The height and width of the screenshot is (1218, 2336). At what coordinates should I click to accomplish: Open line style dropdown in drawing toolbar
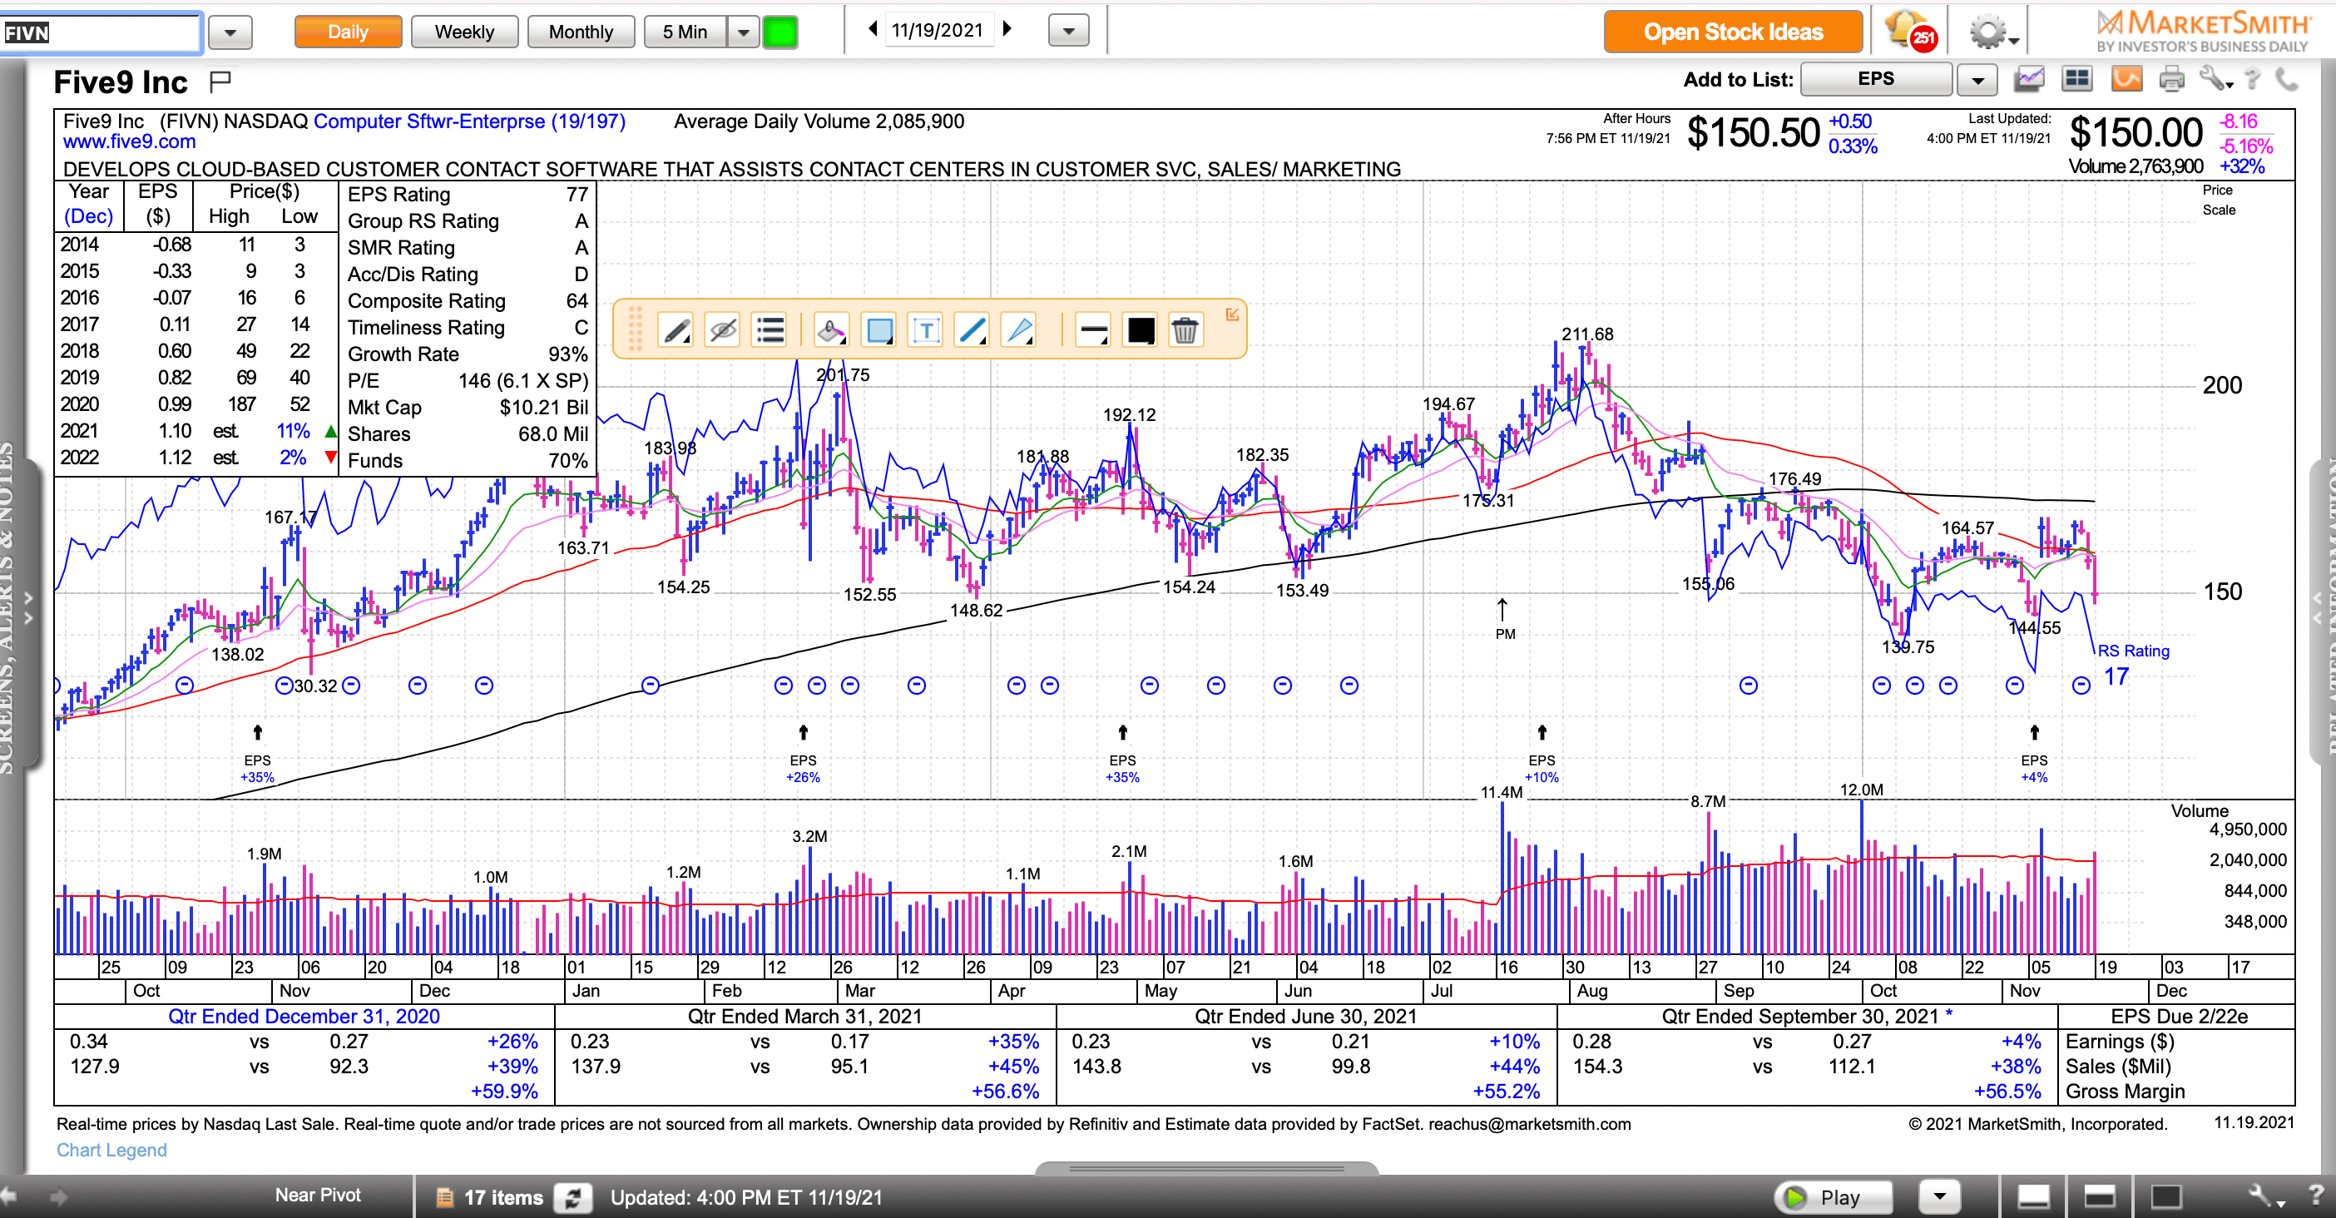[1094, 330]
